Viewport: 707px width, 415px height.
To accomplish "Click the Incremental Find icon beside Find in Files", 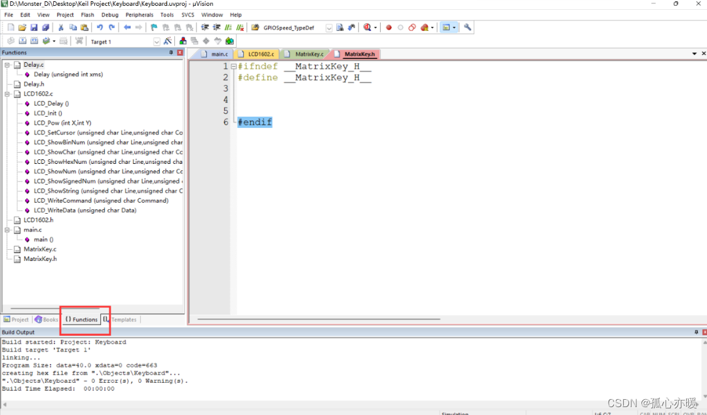I will pyautogui.click(x=351, y=28).
